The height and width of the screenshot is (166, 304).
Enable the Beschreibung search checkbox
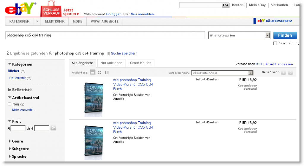[x=275, y=43]
